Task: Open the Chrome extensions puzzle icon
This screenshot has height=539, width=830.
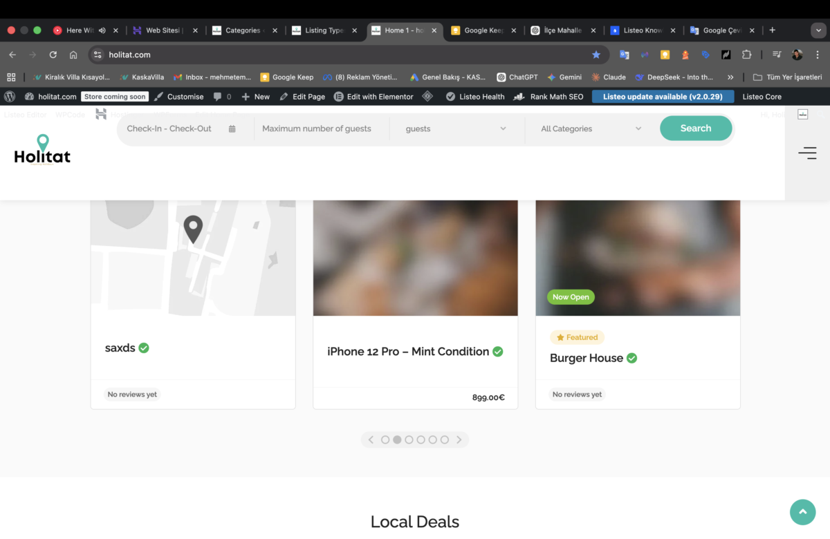Action: point(746,55)
